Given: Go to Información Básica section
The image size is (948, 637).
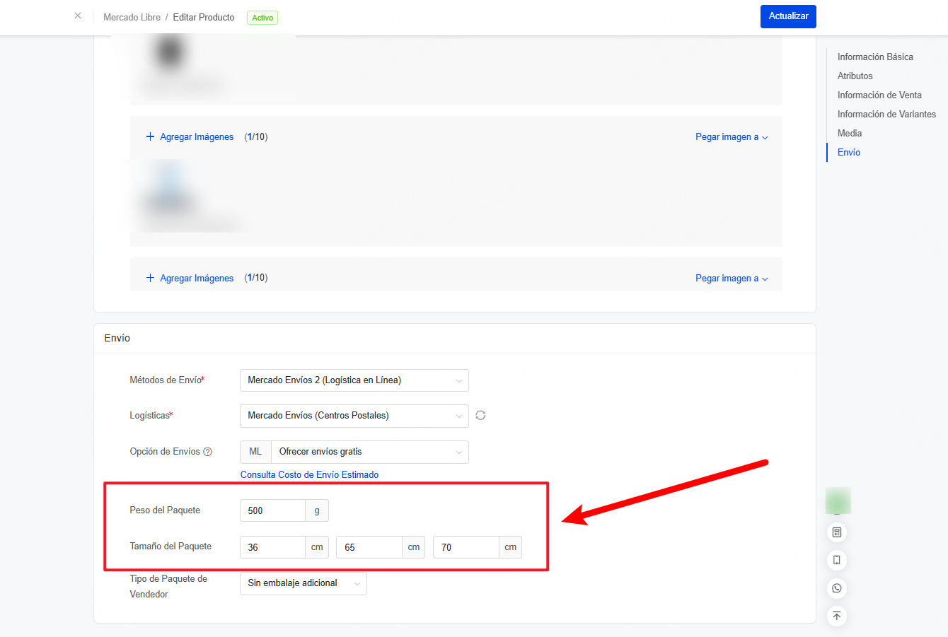Looking at the screenshot, I should (875, 57).
